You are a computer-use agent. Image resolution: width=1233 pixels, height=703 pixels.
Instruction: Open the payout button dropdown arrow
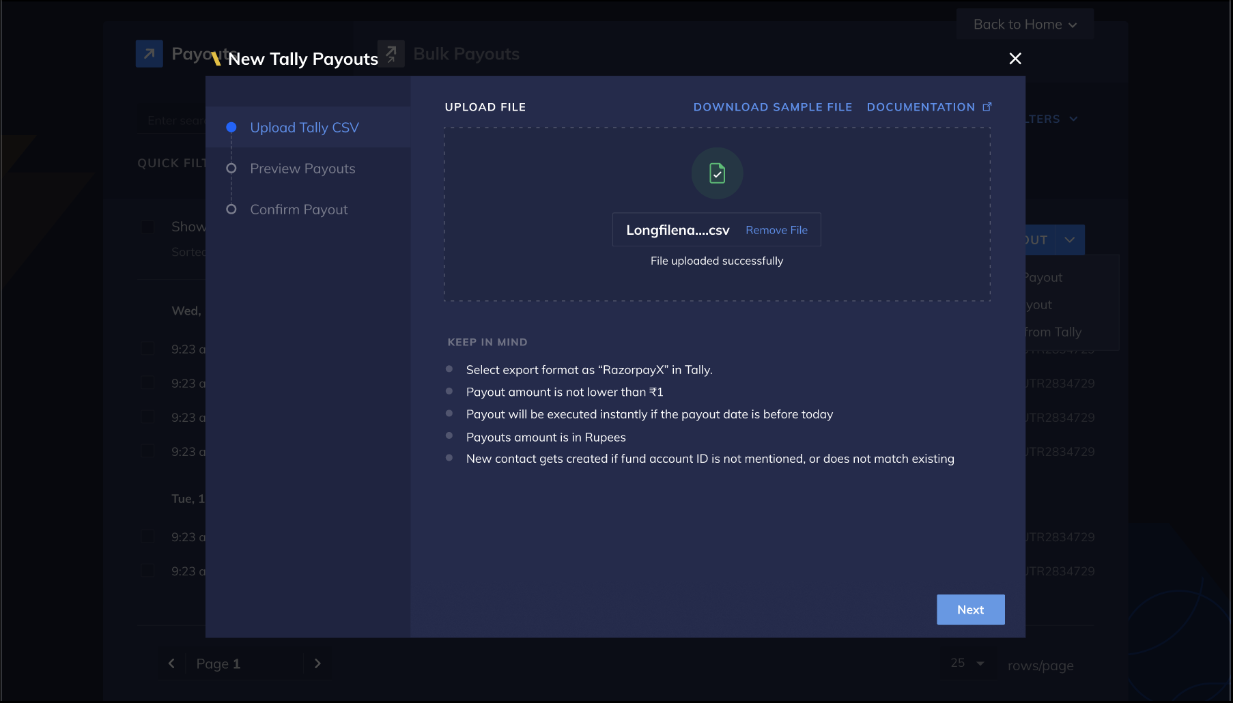[1070, 240]
